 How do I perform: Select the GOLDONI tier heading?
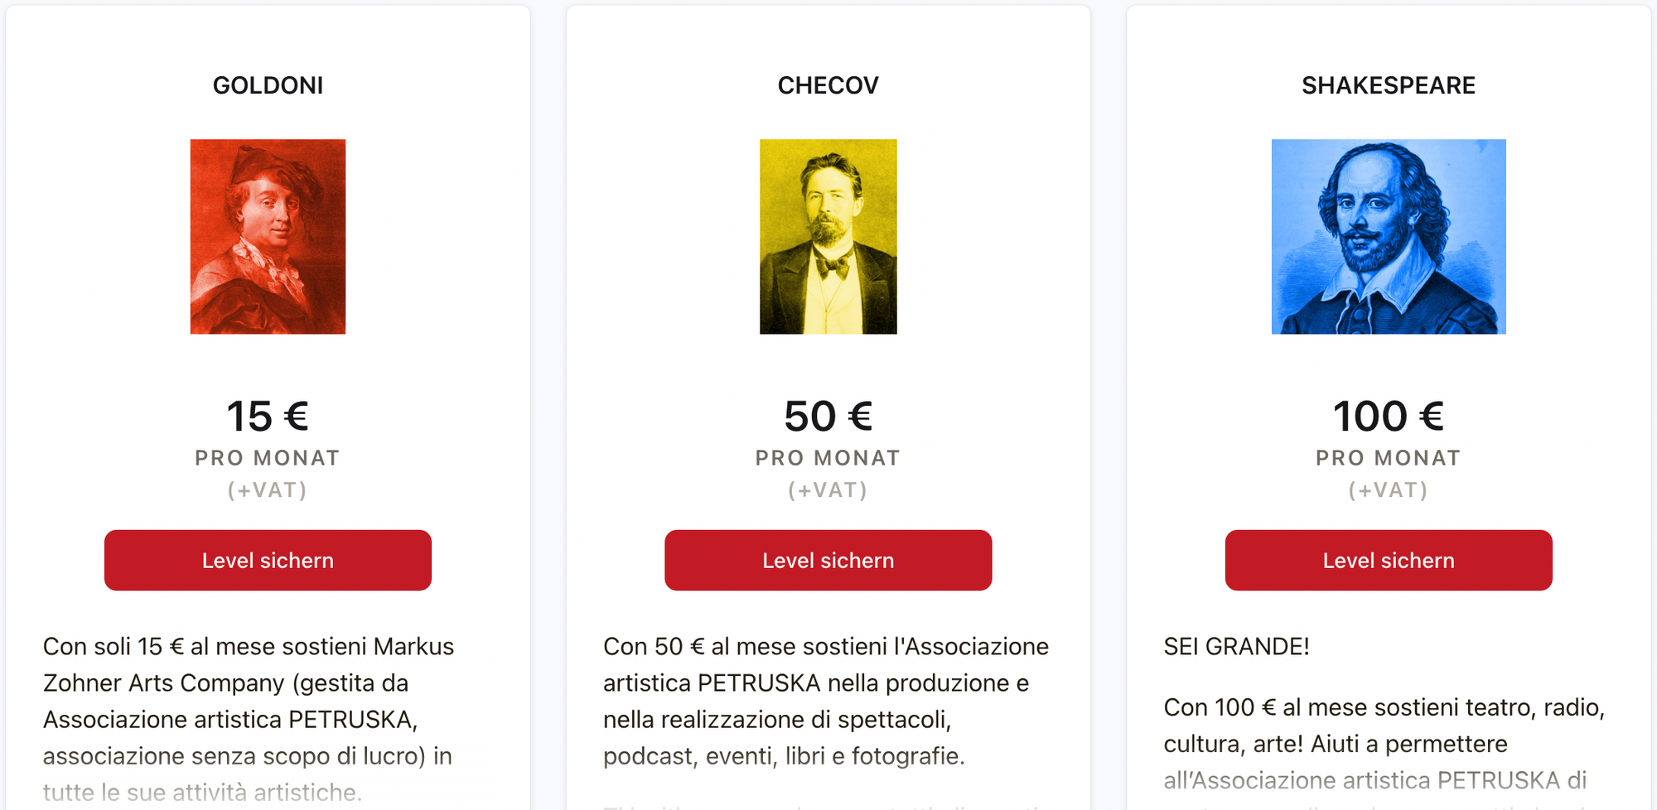268,85
